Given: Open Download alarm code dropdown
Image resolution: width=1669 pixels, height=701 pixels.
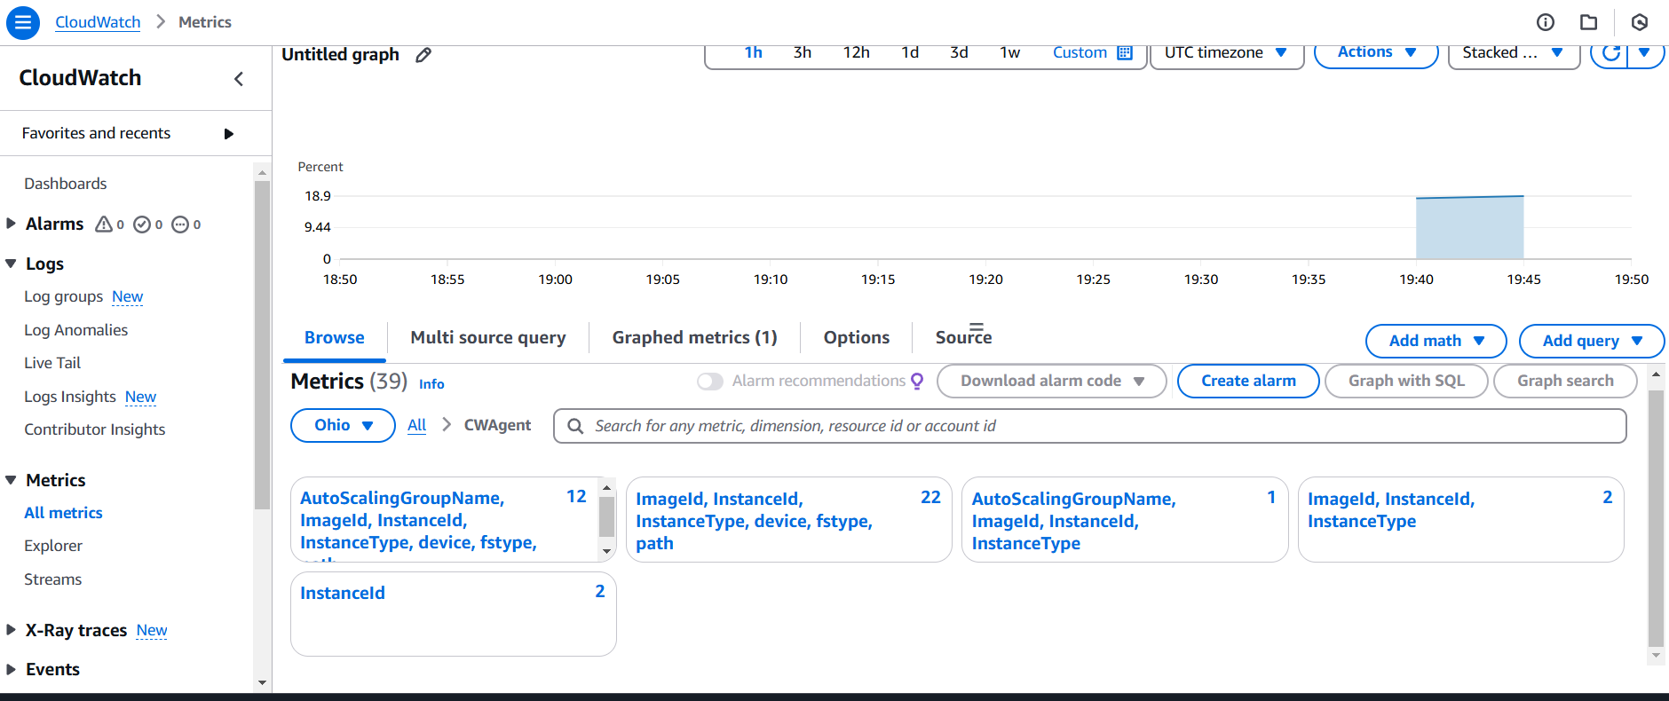Looking at the screenshot, I should pos(1051,381).
